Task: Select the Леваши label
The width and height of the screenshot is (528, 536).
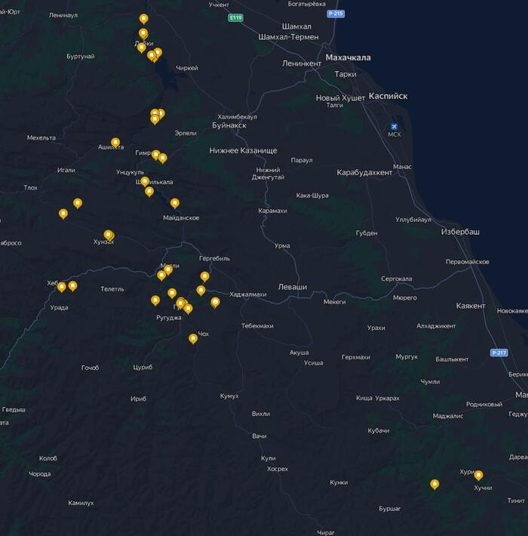Action: coord(293,287)
